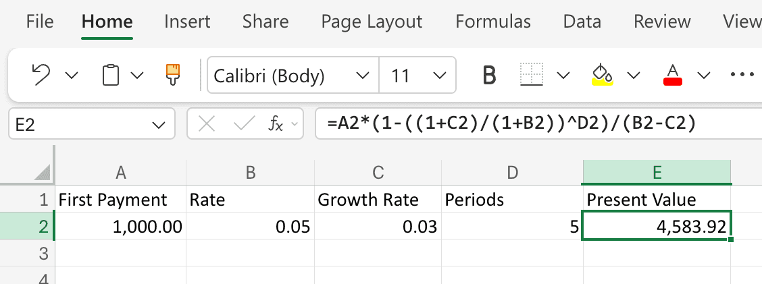762x284 pixels.
Task: Toggle Bold formatting
Action: 490,75
